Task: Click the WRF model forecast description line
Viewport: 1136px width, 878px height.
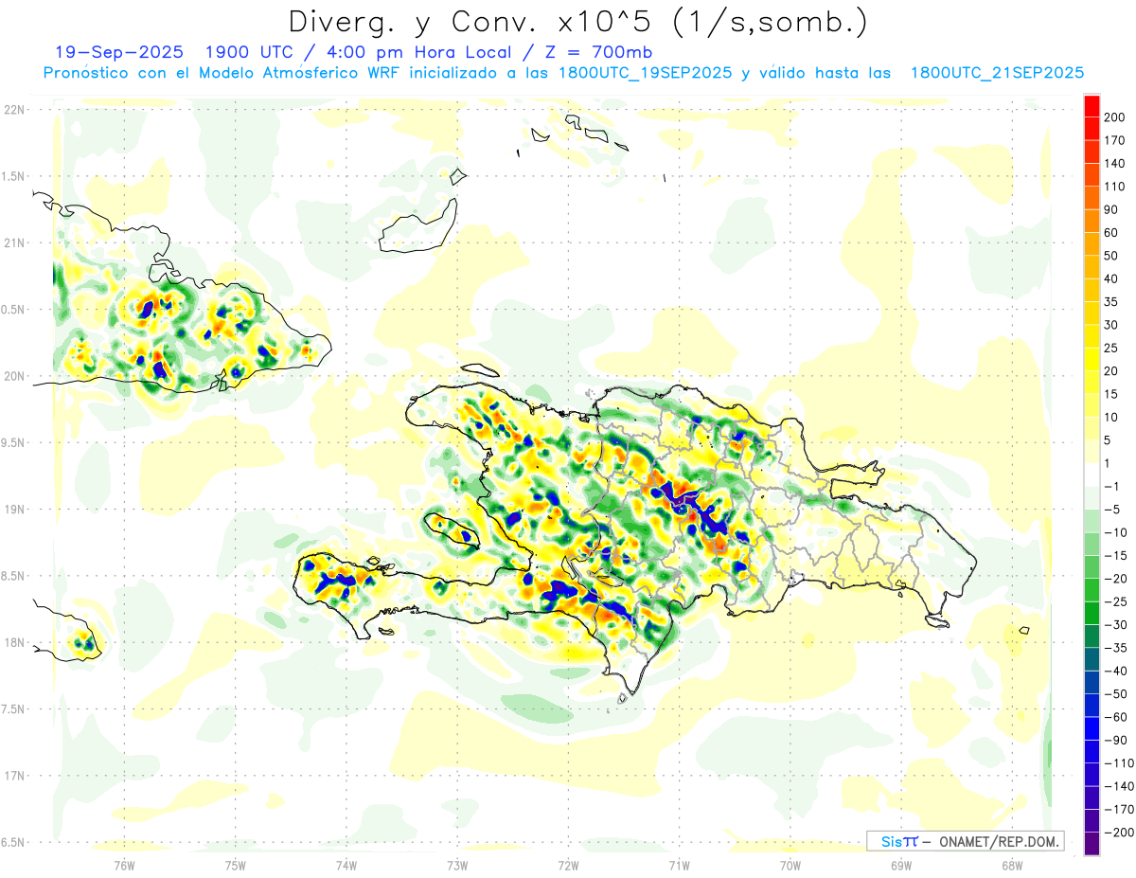Action: [563, 73]
